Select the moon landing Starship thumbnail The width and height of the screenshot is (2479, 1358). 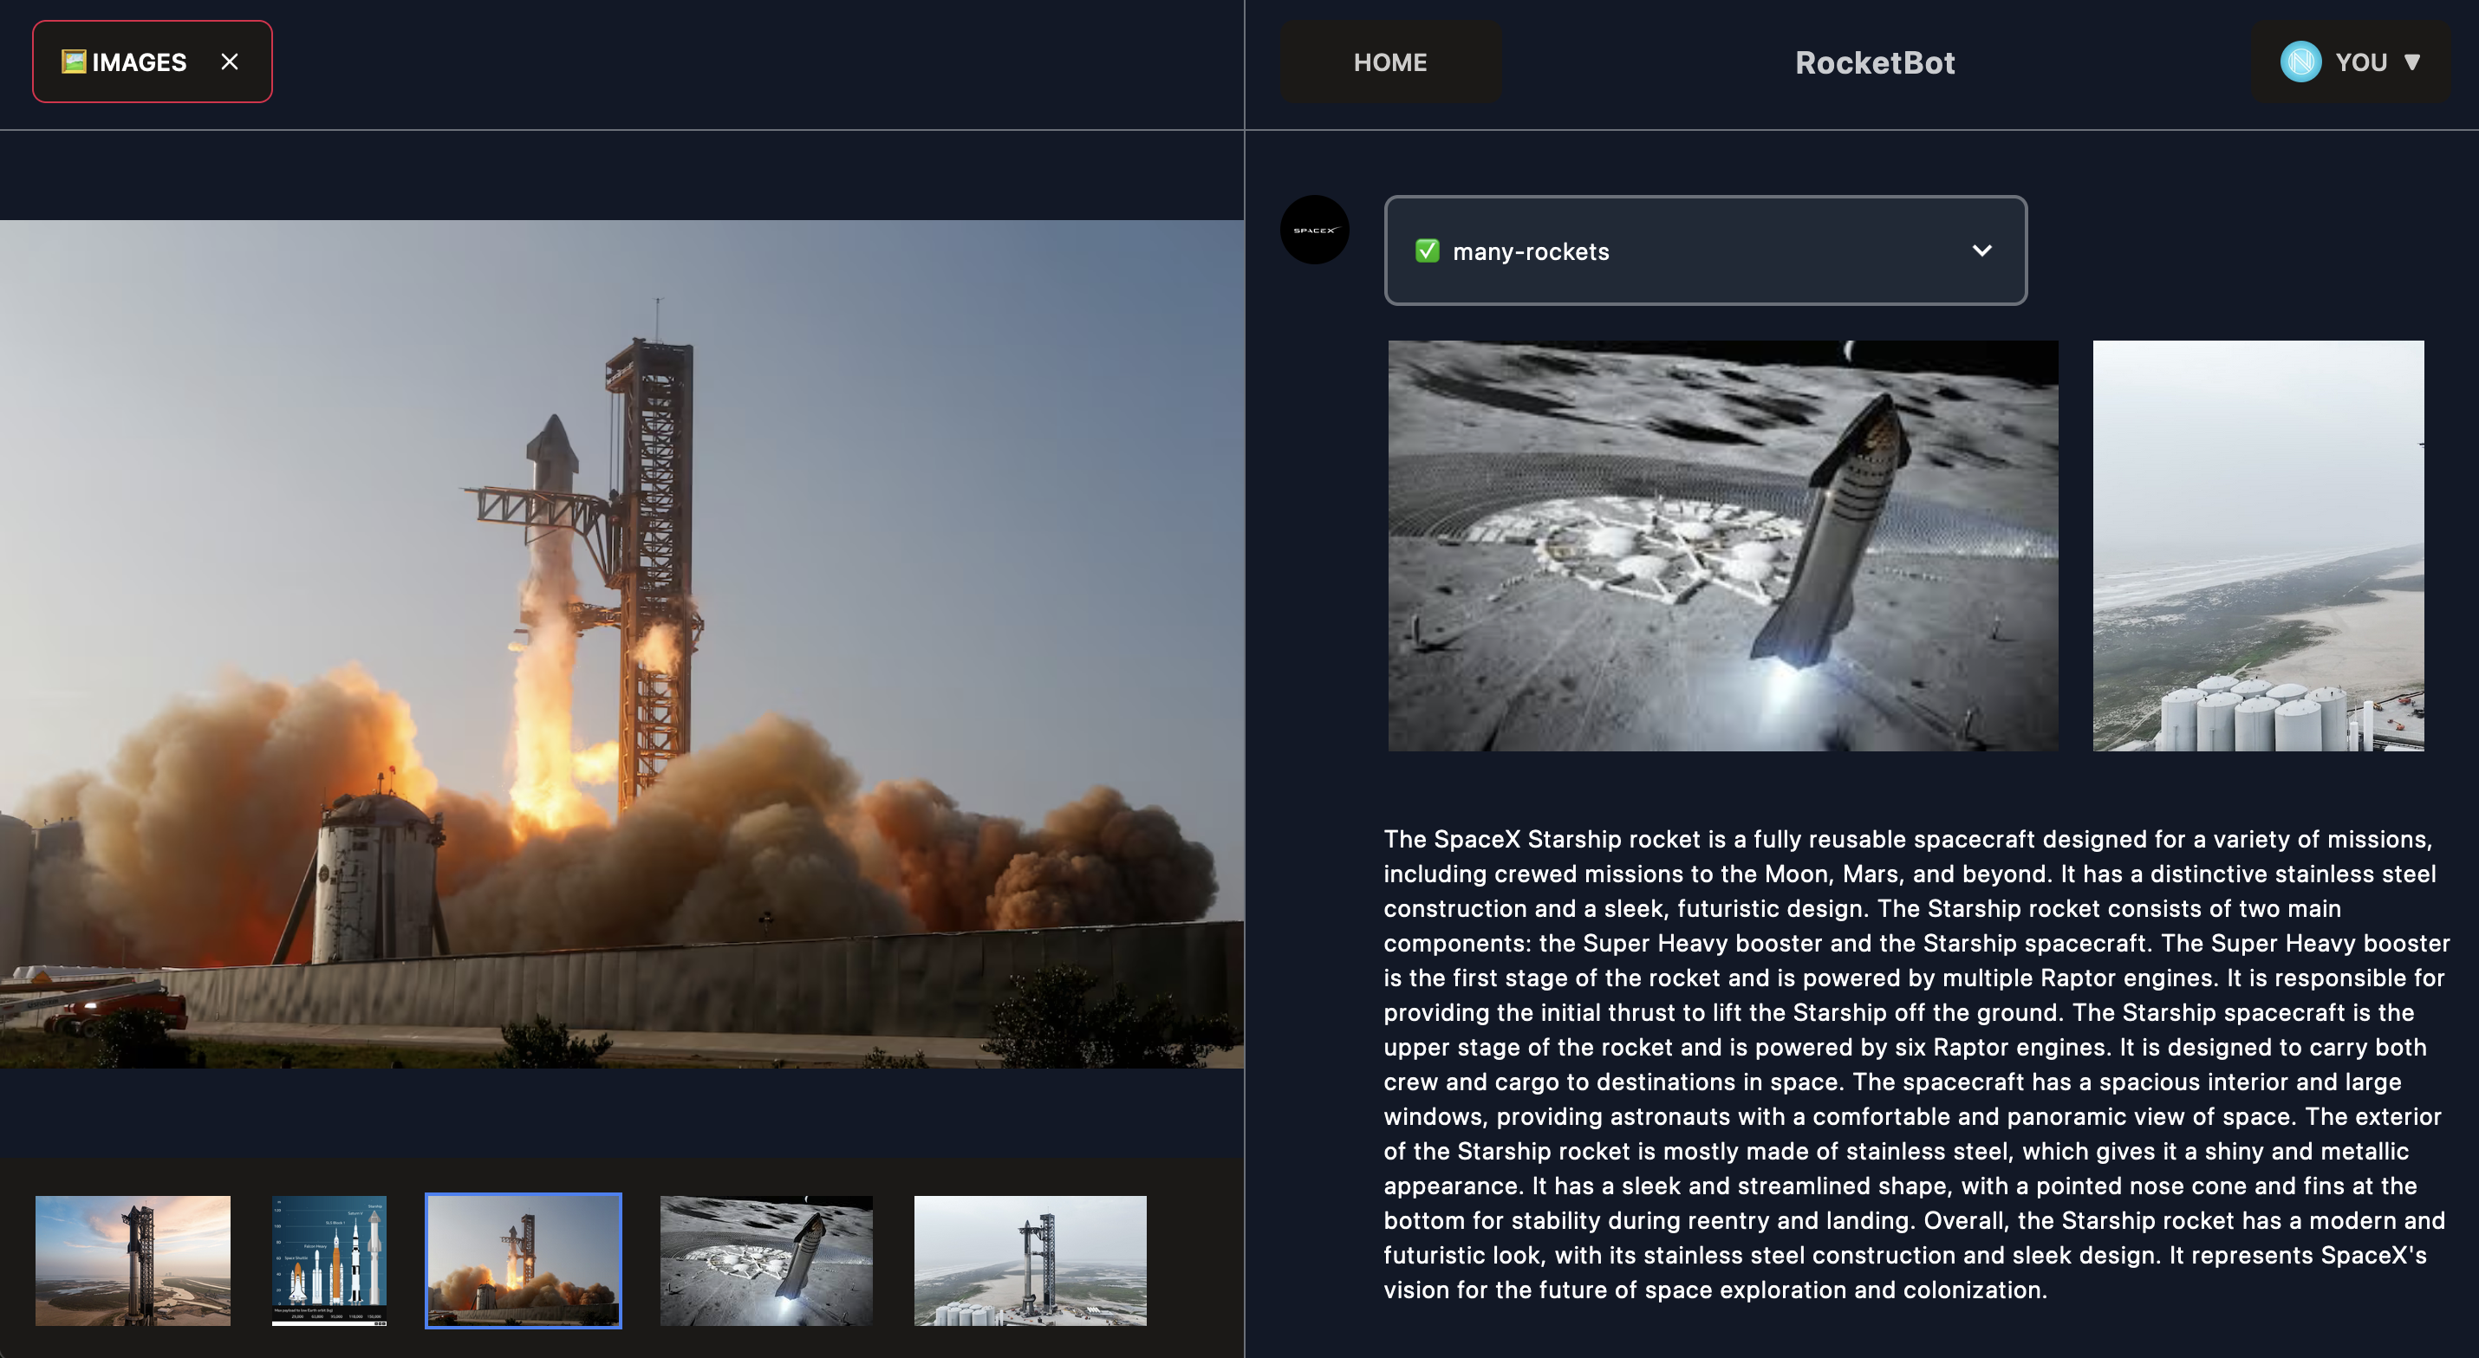pos(766,1261)
